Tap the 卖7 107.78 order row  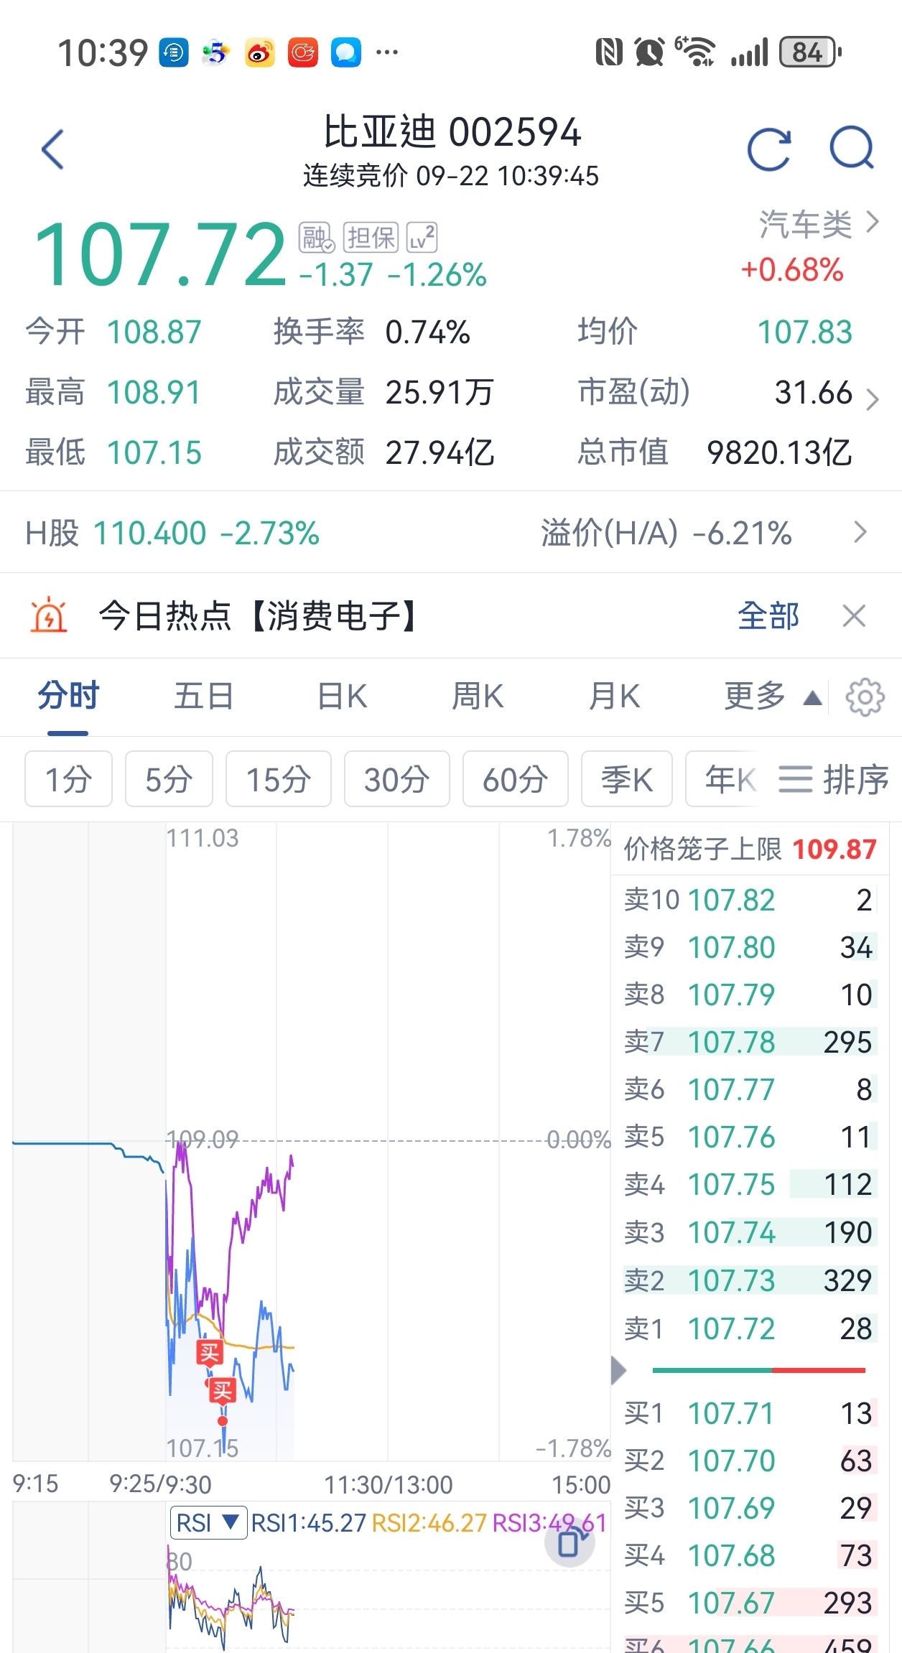(x=750, y=1042)
